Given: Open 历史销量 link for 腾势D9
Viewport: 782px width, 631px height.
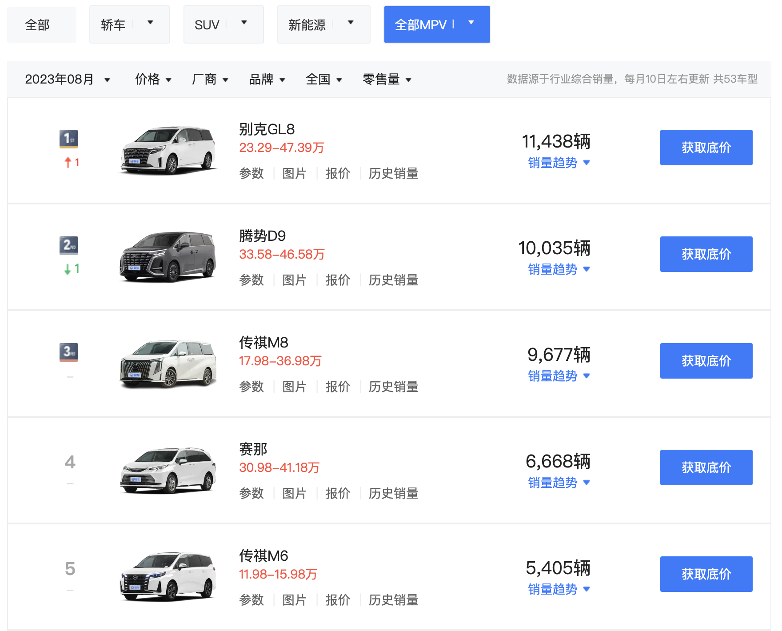Looking at the screenshot, I should [393, 280].
